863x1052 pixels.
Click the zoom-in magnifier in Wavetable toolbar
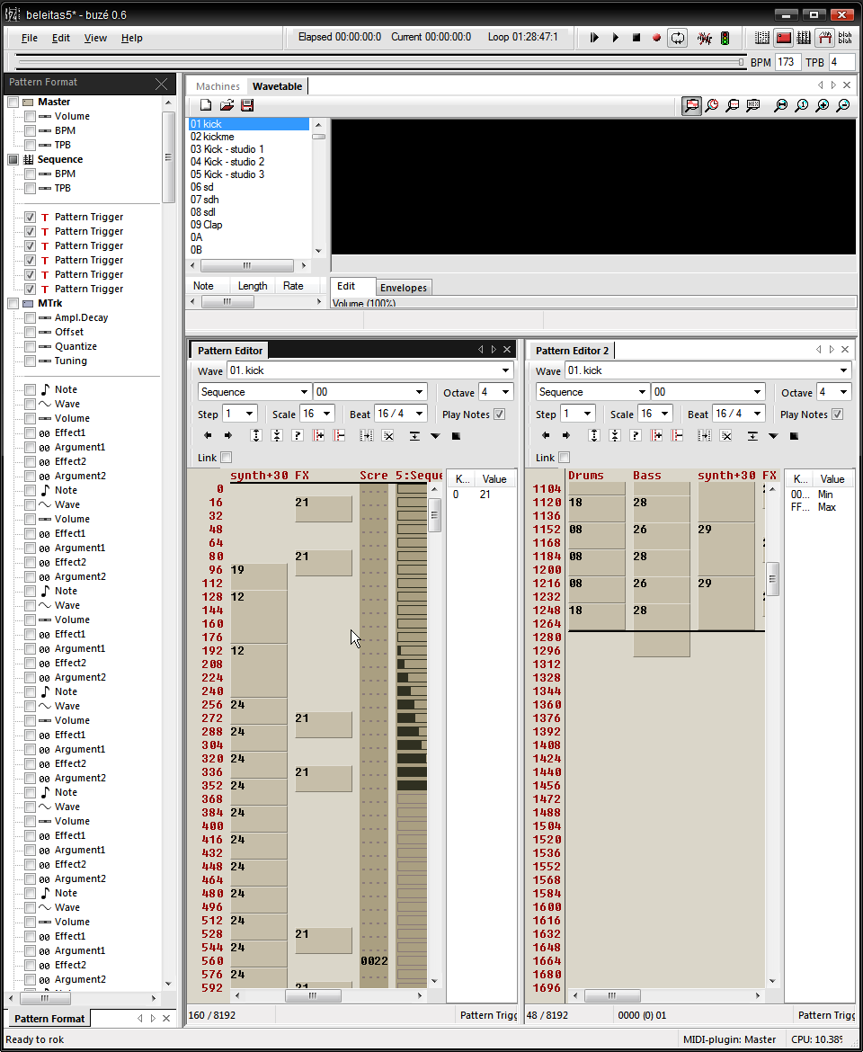click(822, 105)
